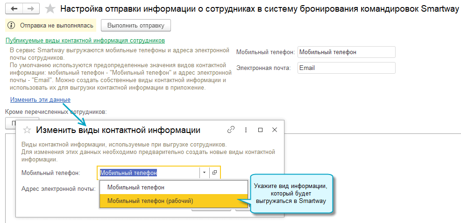Click 'Выполнить отправку' button
Screen dimensions: 461x223
[135, 26]
